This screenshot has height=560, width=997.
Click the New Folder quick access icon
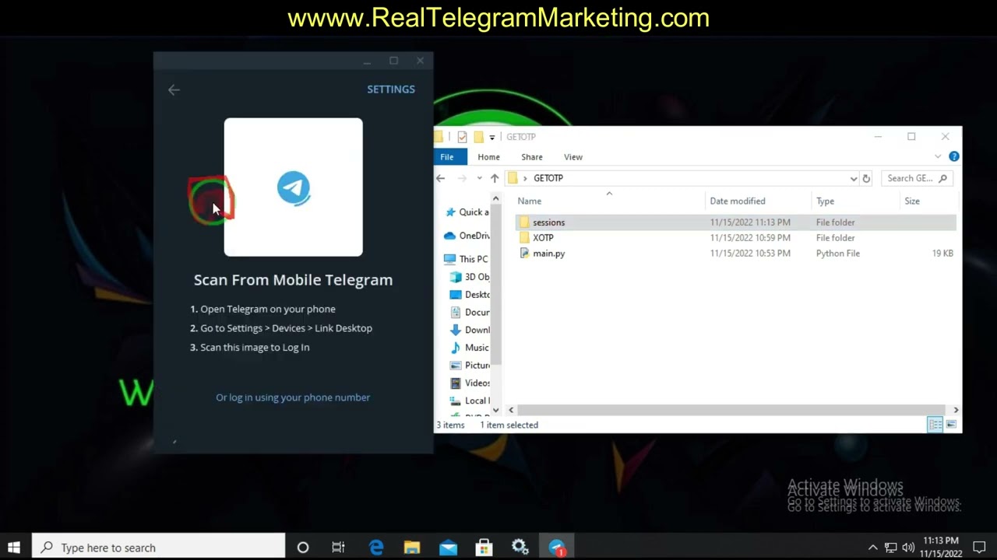pyautogui.click(x=478, y=137)
